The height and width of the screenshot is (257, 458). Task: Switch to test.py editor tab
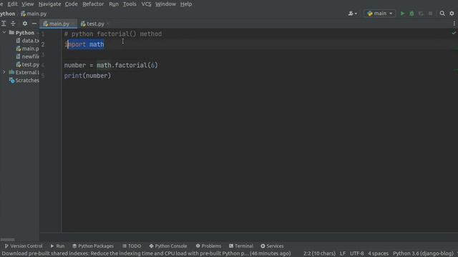(x=95, y=24)
